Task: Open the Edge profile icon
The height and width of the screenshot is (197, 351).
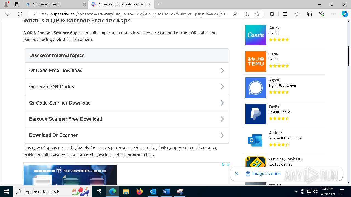Action: pyautogui.click(x=6, y=4)
